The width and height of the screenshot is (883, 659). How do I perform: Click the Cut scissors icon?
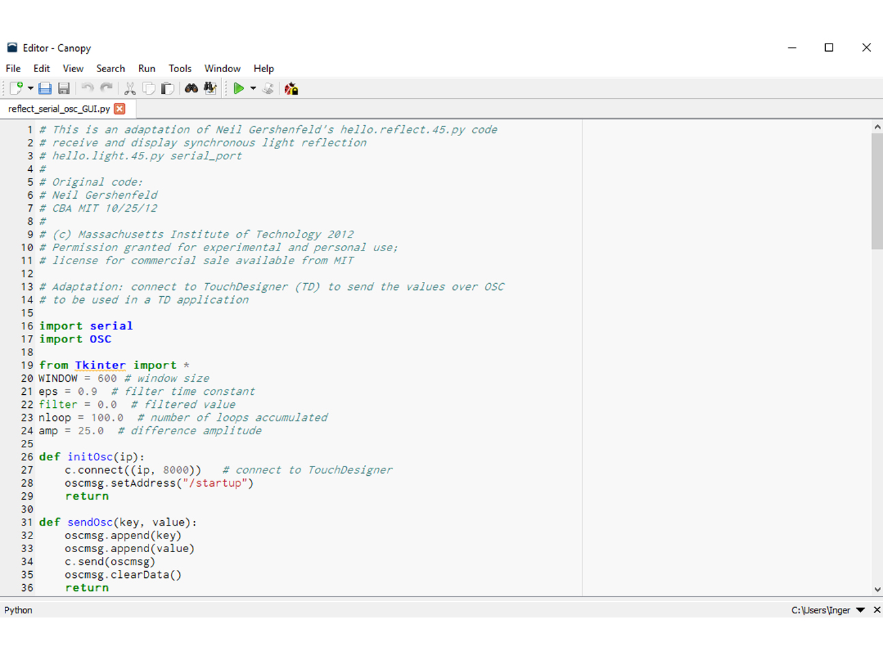click(x=129, y=89)
